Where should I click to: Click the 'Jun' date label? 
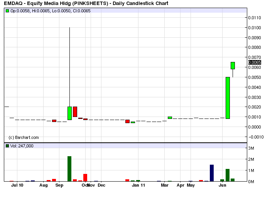tap(222, 185)
